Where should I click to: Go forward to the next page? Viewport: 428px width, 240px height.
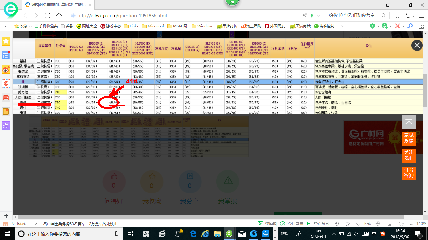(36, 16)
